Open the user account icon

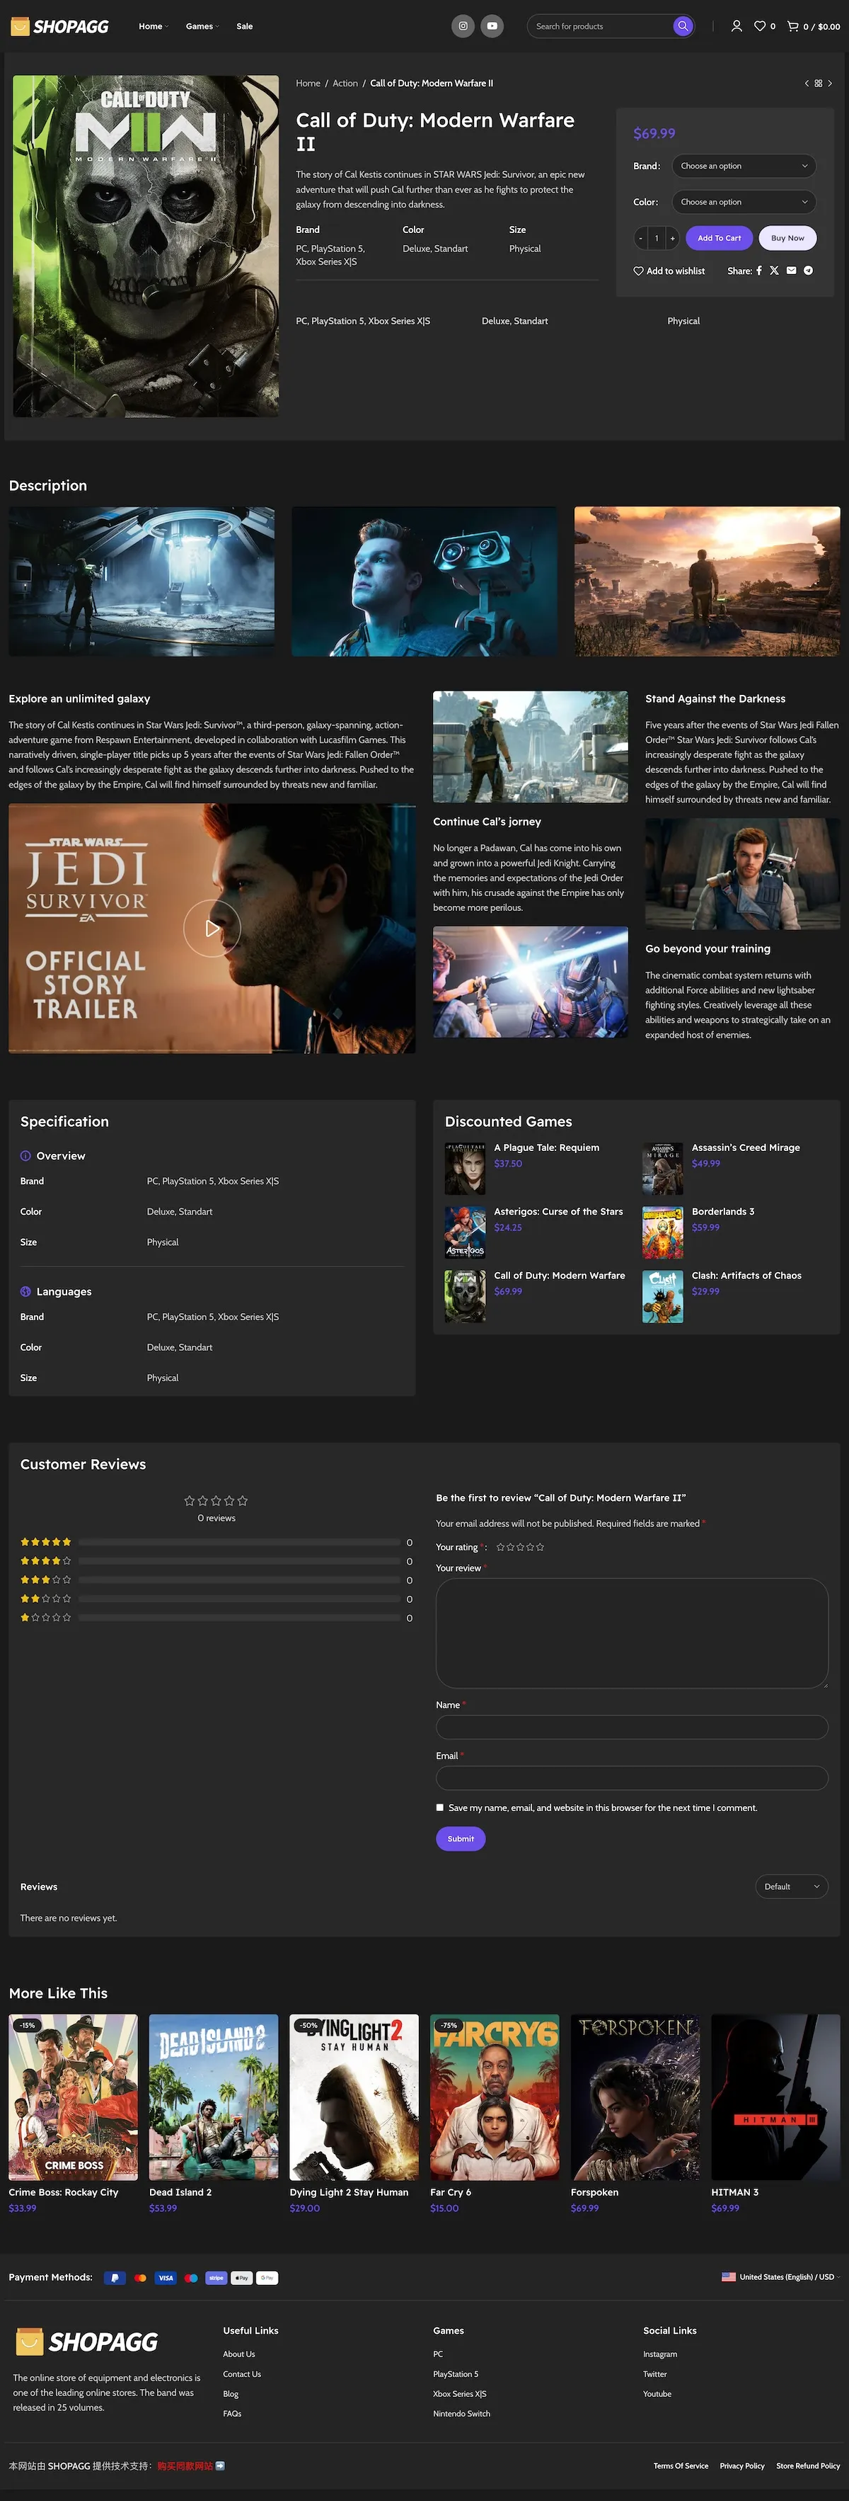[x=737, y=26]
